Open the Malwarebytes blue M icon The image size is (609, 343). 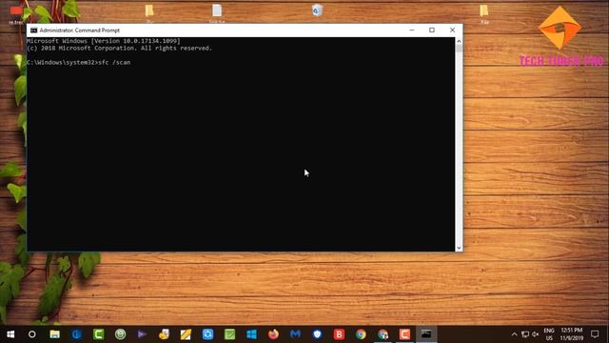coord(295,334)
